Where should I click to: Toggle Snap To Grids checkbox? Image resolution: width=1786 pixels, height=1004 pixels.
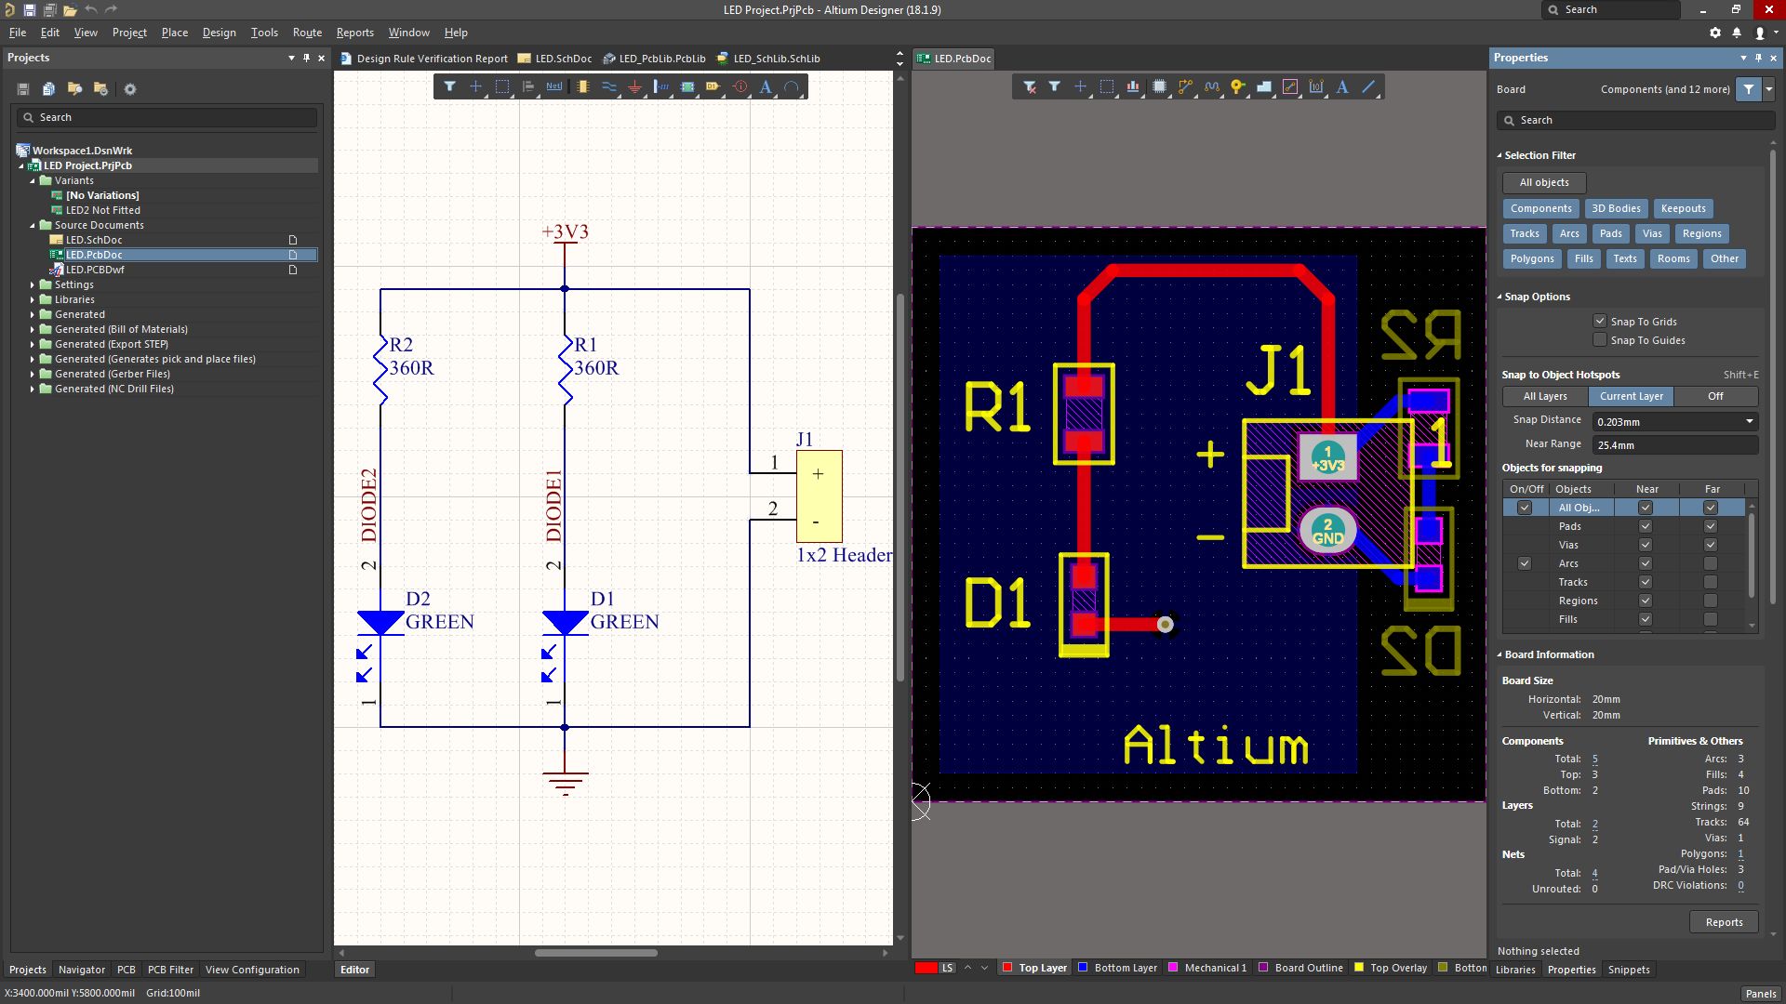coord(1600,321)
